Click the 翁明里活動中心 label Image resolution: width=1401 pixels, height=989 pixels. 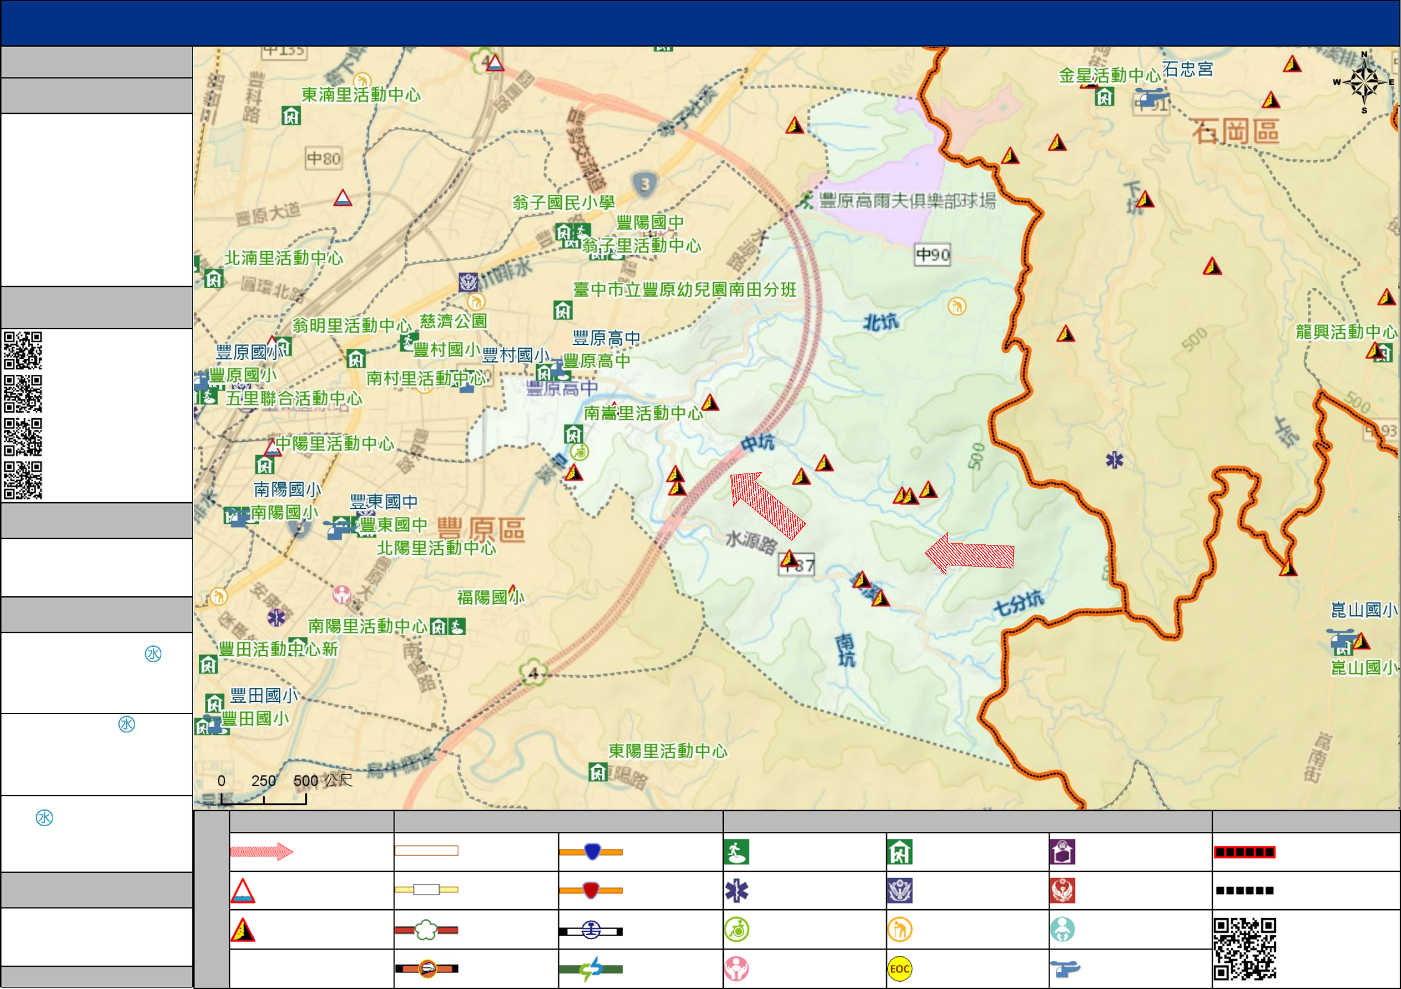click(352, 326)
